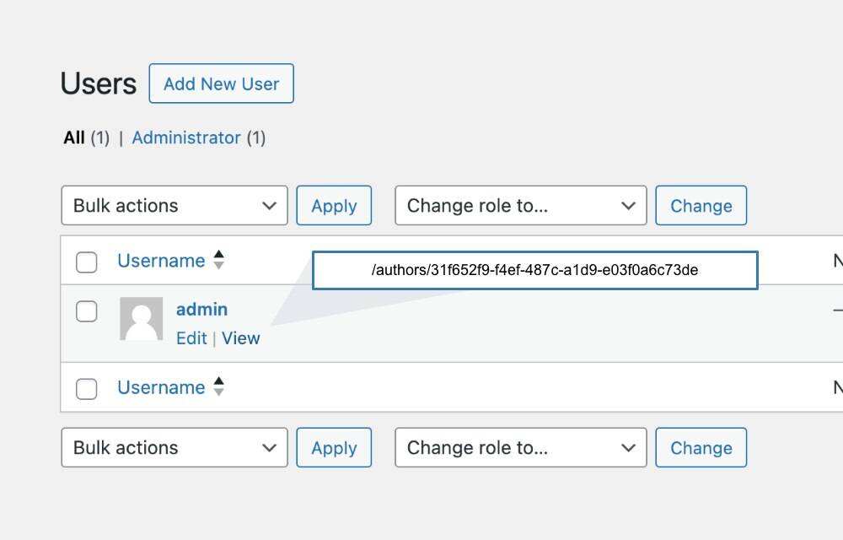The height and width of the screenshot is (540, 843).
Task: Expand the bottom Bulk actions dropdown
Action: (175, 448)
